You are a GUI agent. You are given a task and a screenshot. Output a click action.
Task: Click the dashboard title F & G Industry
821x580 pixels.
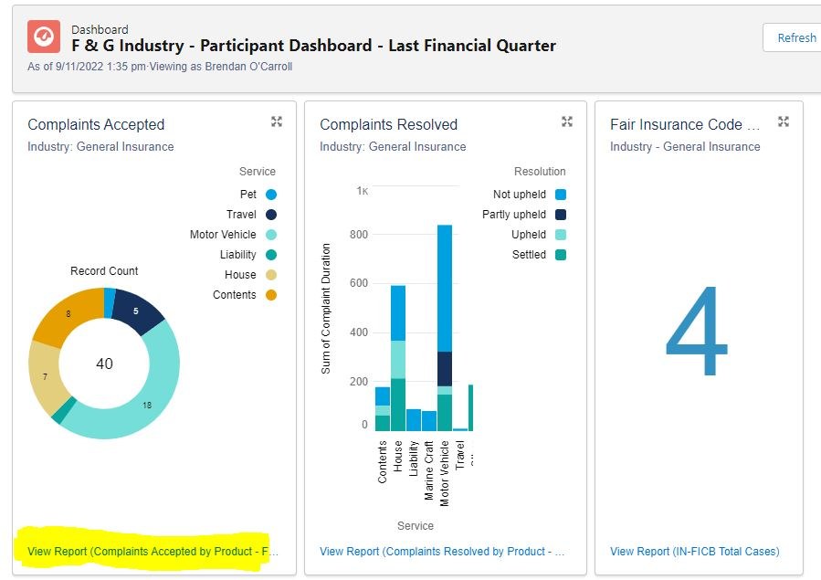313,46
